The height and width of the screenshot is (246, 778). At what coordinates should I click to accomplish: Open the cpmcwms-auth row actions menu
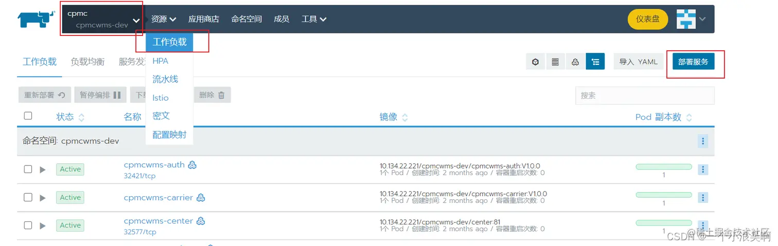point(703,169)
